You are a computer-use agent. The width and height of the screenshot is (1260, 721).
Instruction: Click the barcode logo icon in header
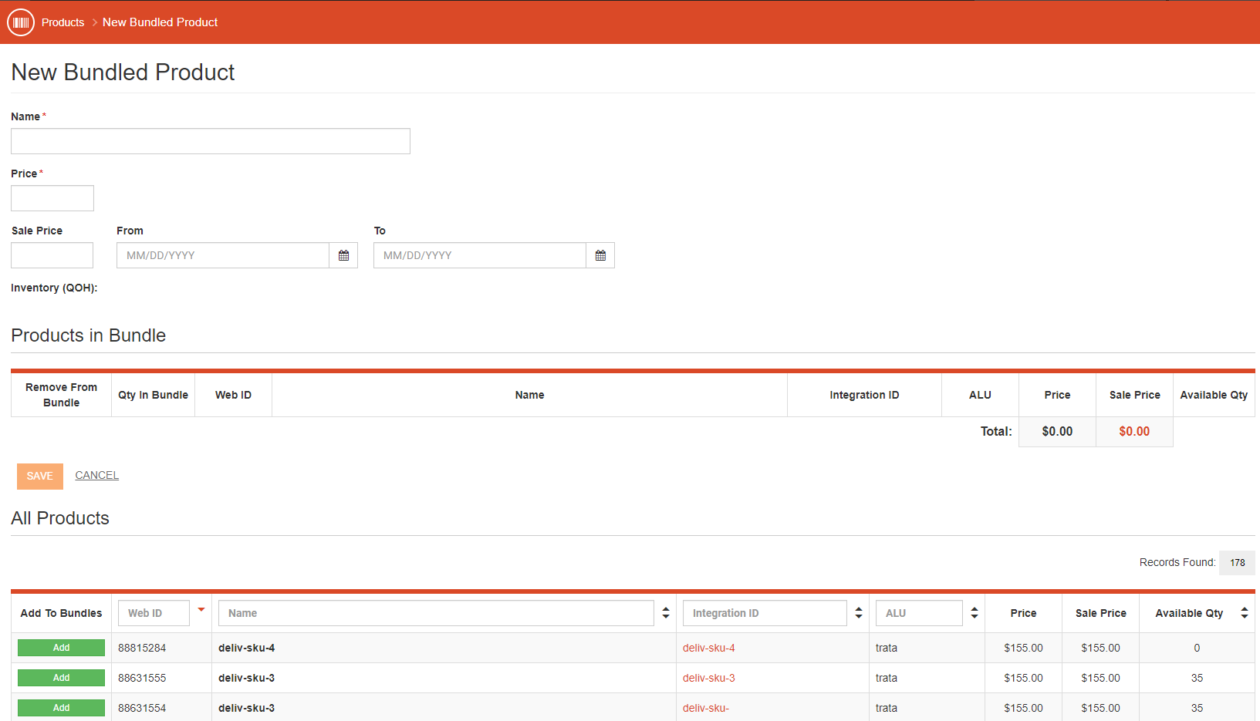21,22
